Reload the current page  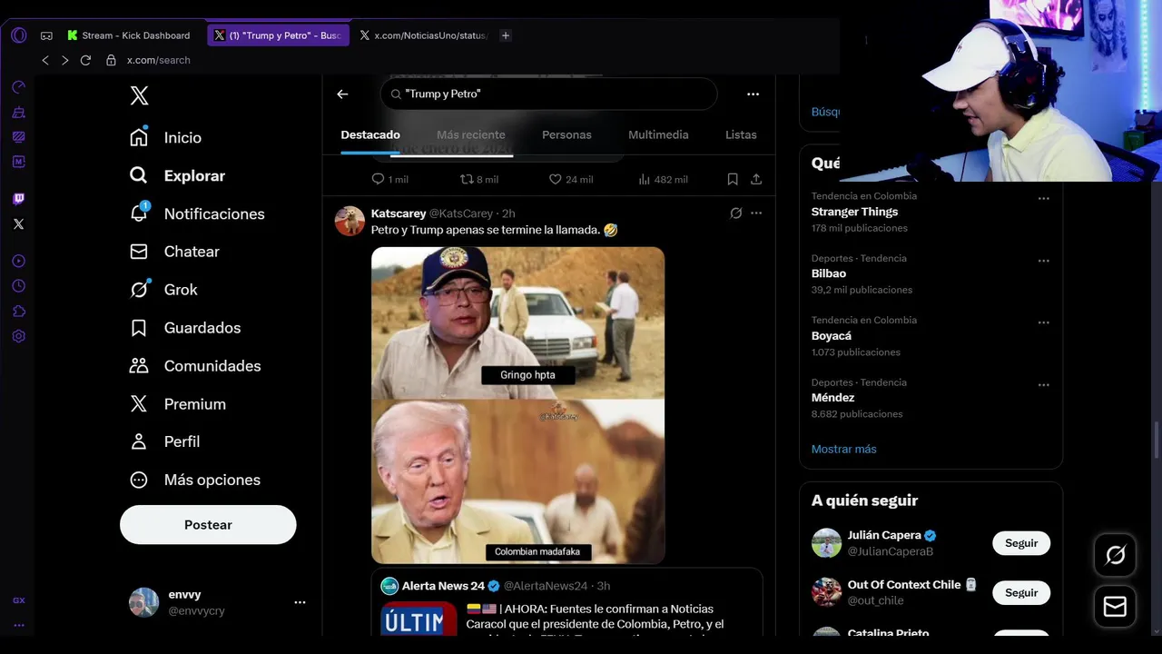click(x=85, y=60)
